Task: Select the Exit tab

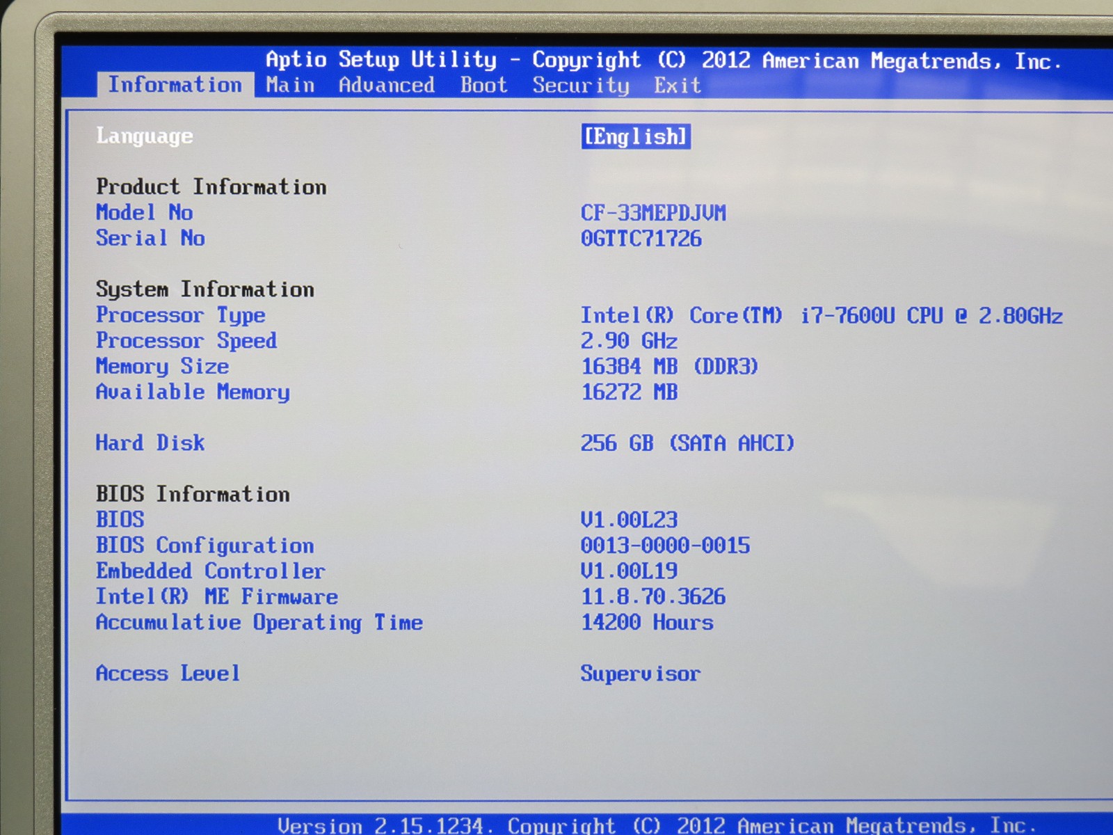Action: pyautogui.click(x=677, y=86)
